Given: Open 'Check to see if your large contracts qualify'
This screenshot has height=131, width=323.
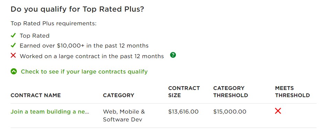Looking at the screenshot, I should (84, 71).
